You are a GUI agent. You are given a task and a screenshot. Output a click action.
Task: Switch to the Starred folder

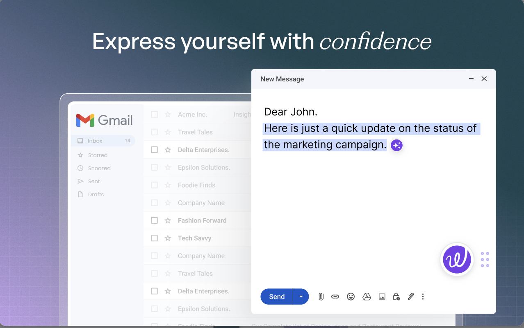tap(98, 155)
